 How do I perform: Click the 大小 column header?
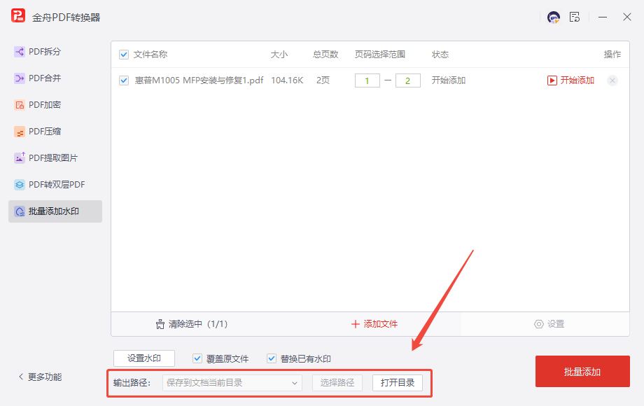(279, 55)
